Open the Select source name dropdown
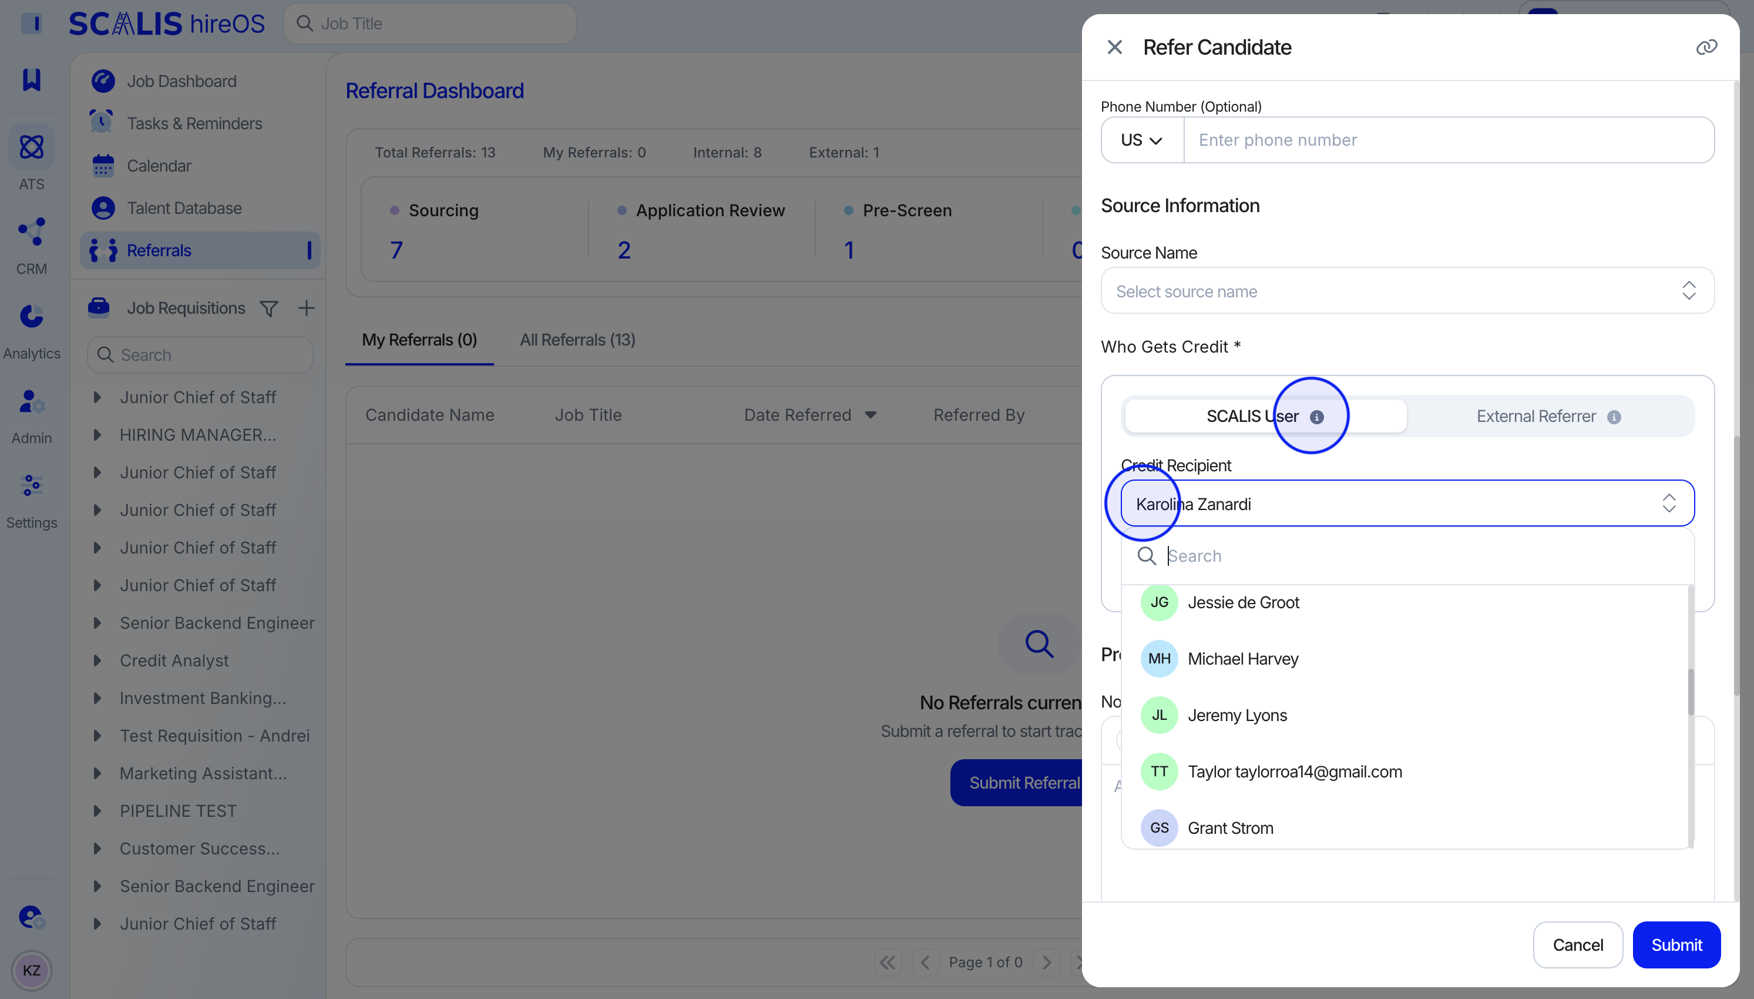The image size is (1754, 999). (1407, 291)
